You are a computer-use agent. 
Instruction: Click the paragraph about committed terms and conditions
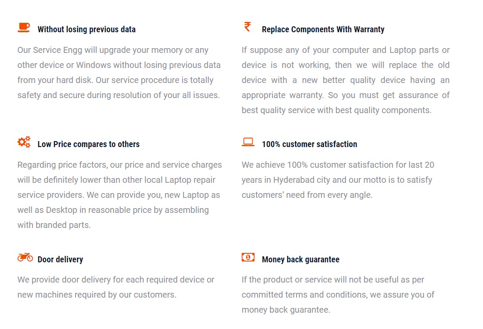tap(338, 295)
